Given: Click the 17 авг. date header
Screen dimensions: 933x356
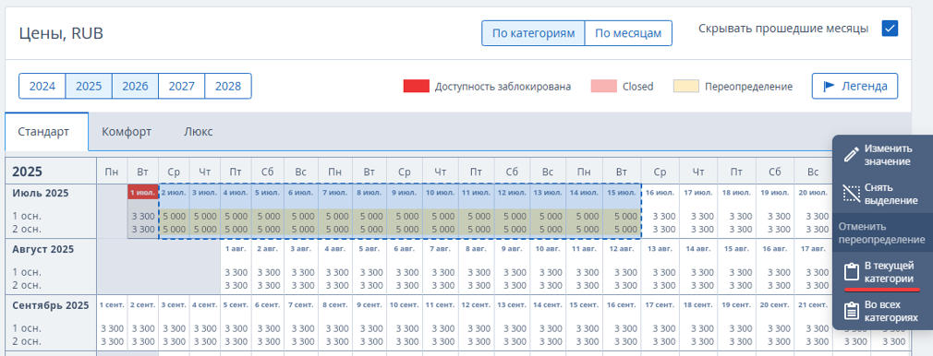Looking at the screenshot, I should coord(813,249).
